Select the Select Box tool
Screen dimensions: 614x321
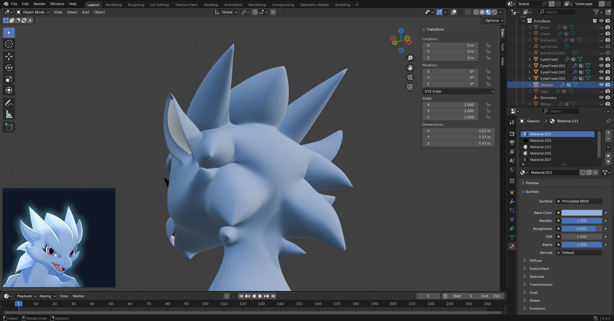(9, 33)
